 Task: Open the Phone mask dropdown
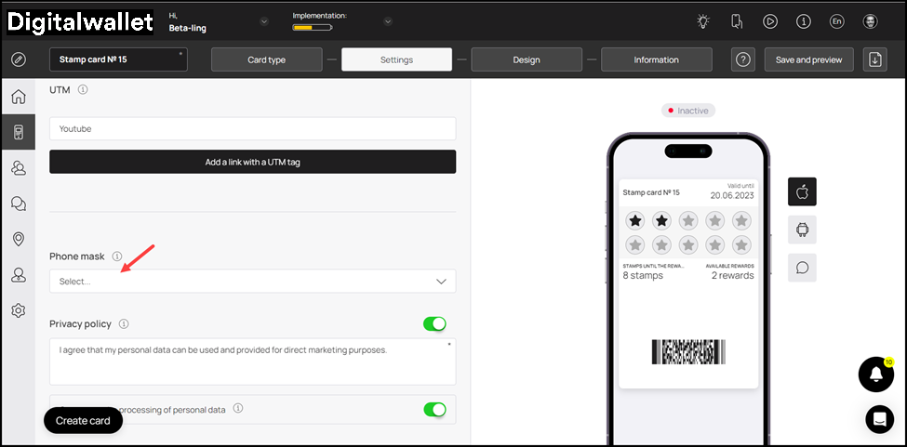pos(252,281)
